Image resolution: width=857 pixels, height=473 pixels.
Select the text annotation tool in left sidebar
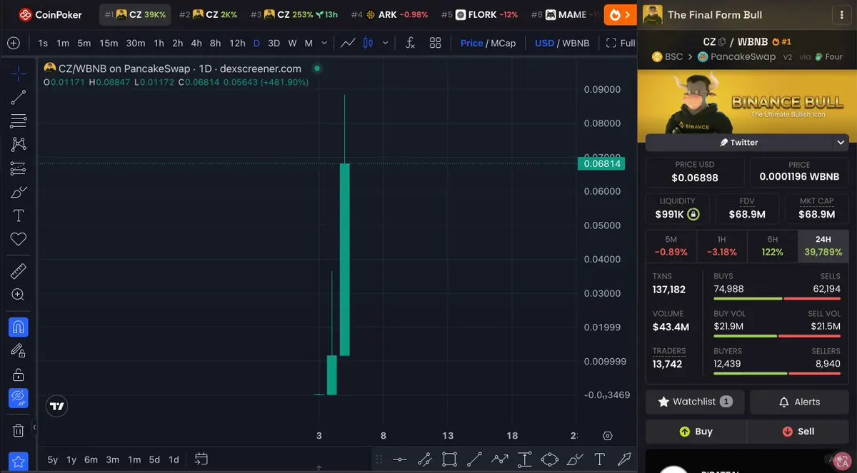19,215
